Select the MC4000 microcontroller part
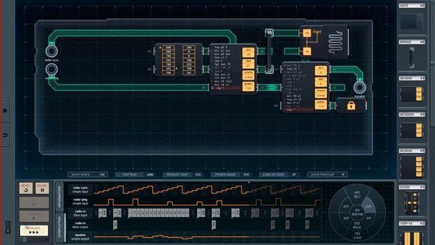This screenshot has width=435, height=245. tap(412, 91)
